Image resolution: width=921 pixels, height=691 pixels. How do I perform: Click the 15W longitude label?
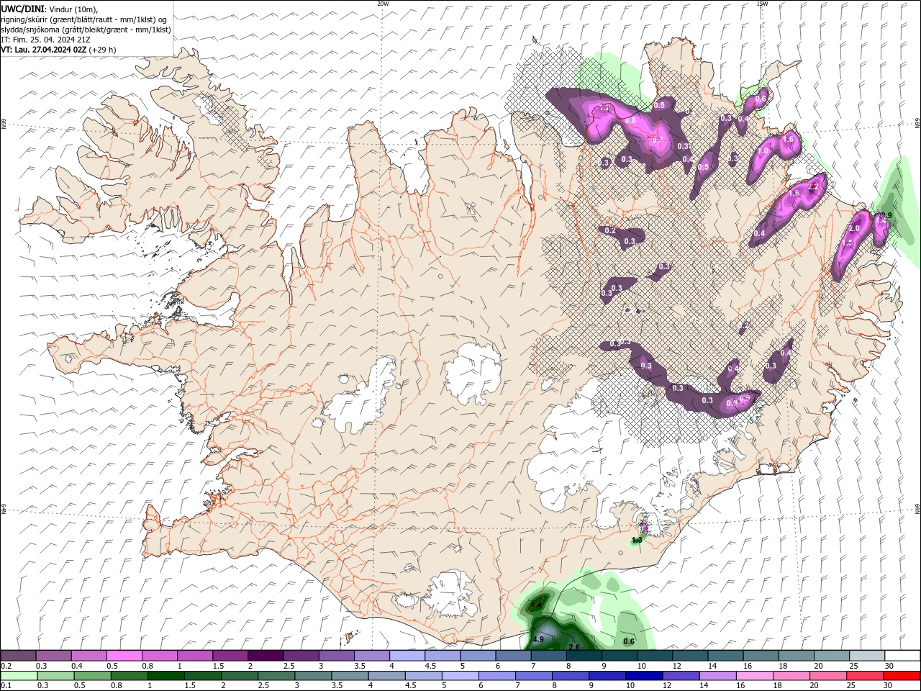tap(762, 4)
